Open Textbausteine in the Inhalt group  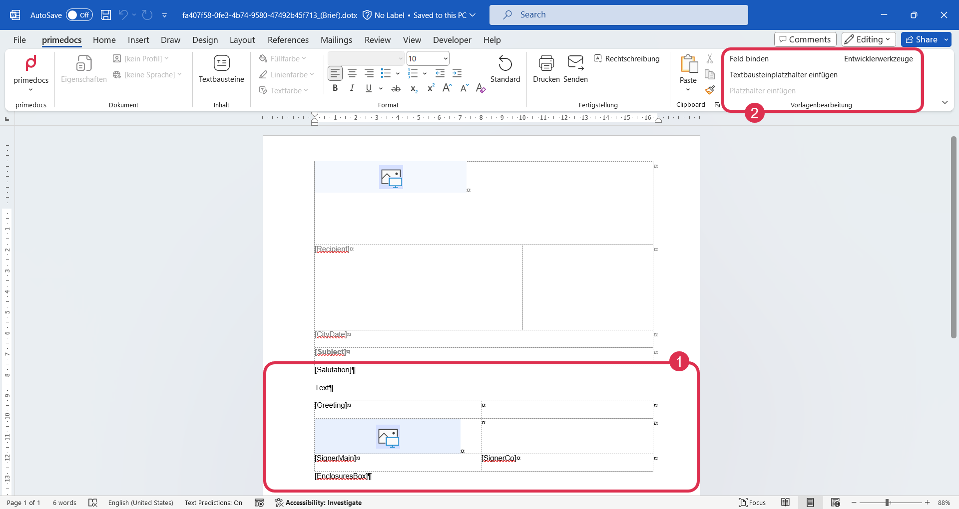(x=221, y=69)
